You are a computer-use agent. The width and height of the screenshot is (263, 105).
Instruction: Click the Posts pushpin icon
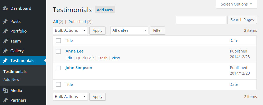point(5,22)
